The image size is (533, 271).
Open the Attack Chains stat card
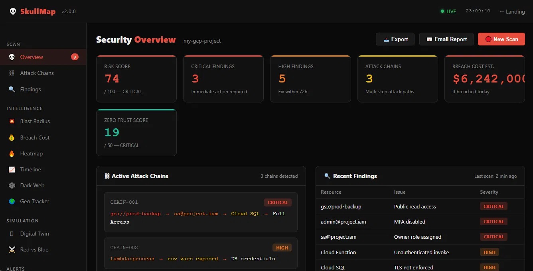coord(398,79)
